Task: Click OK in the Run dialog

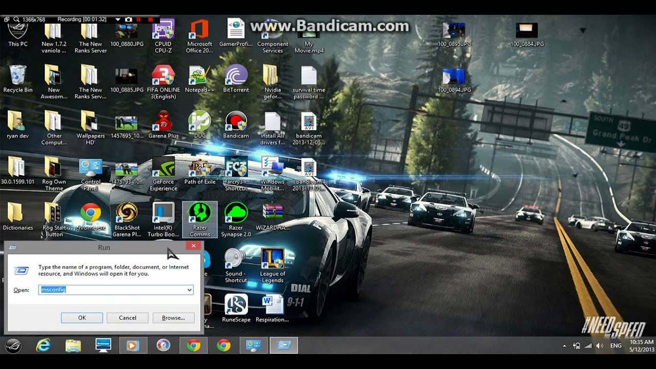Action: coord(82,318)
